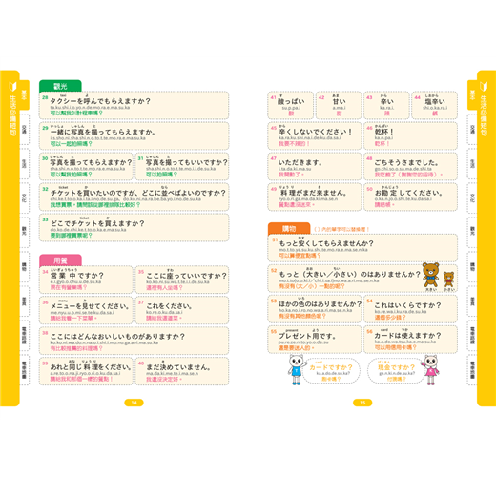Click page number 15 badge
Viewport: 496px width, 477px height.
coord(362,403)
